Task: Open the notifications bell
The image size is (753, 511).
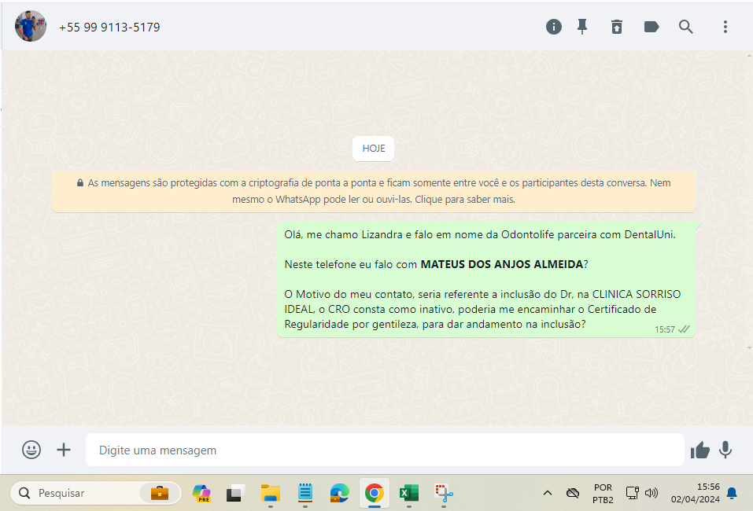Action: (x=732, y=493)
